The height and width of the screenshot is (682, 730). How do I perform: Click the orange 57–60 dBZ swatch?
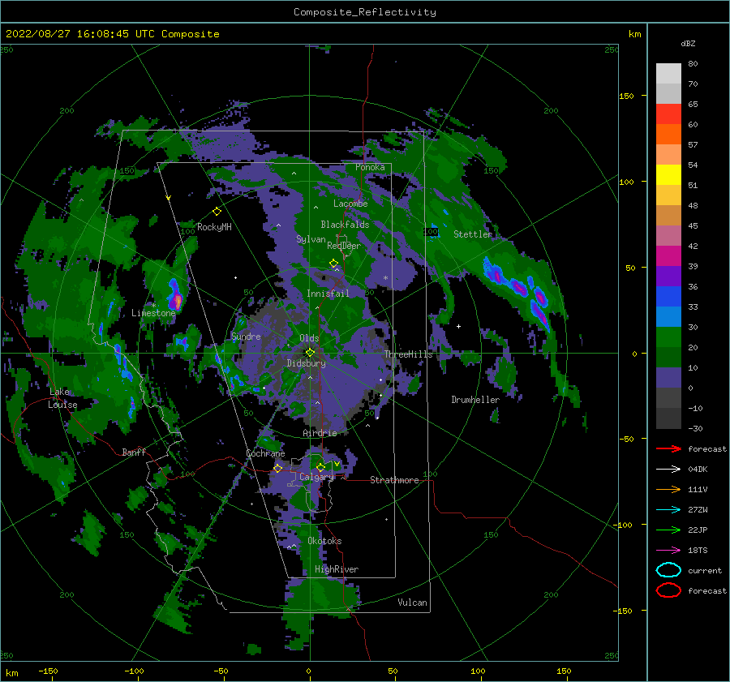pyautogui.click(x=668, y=135)
